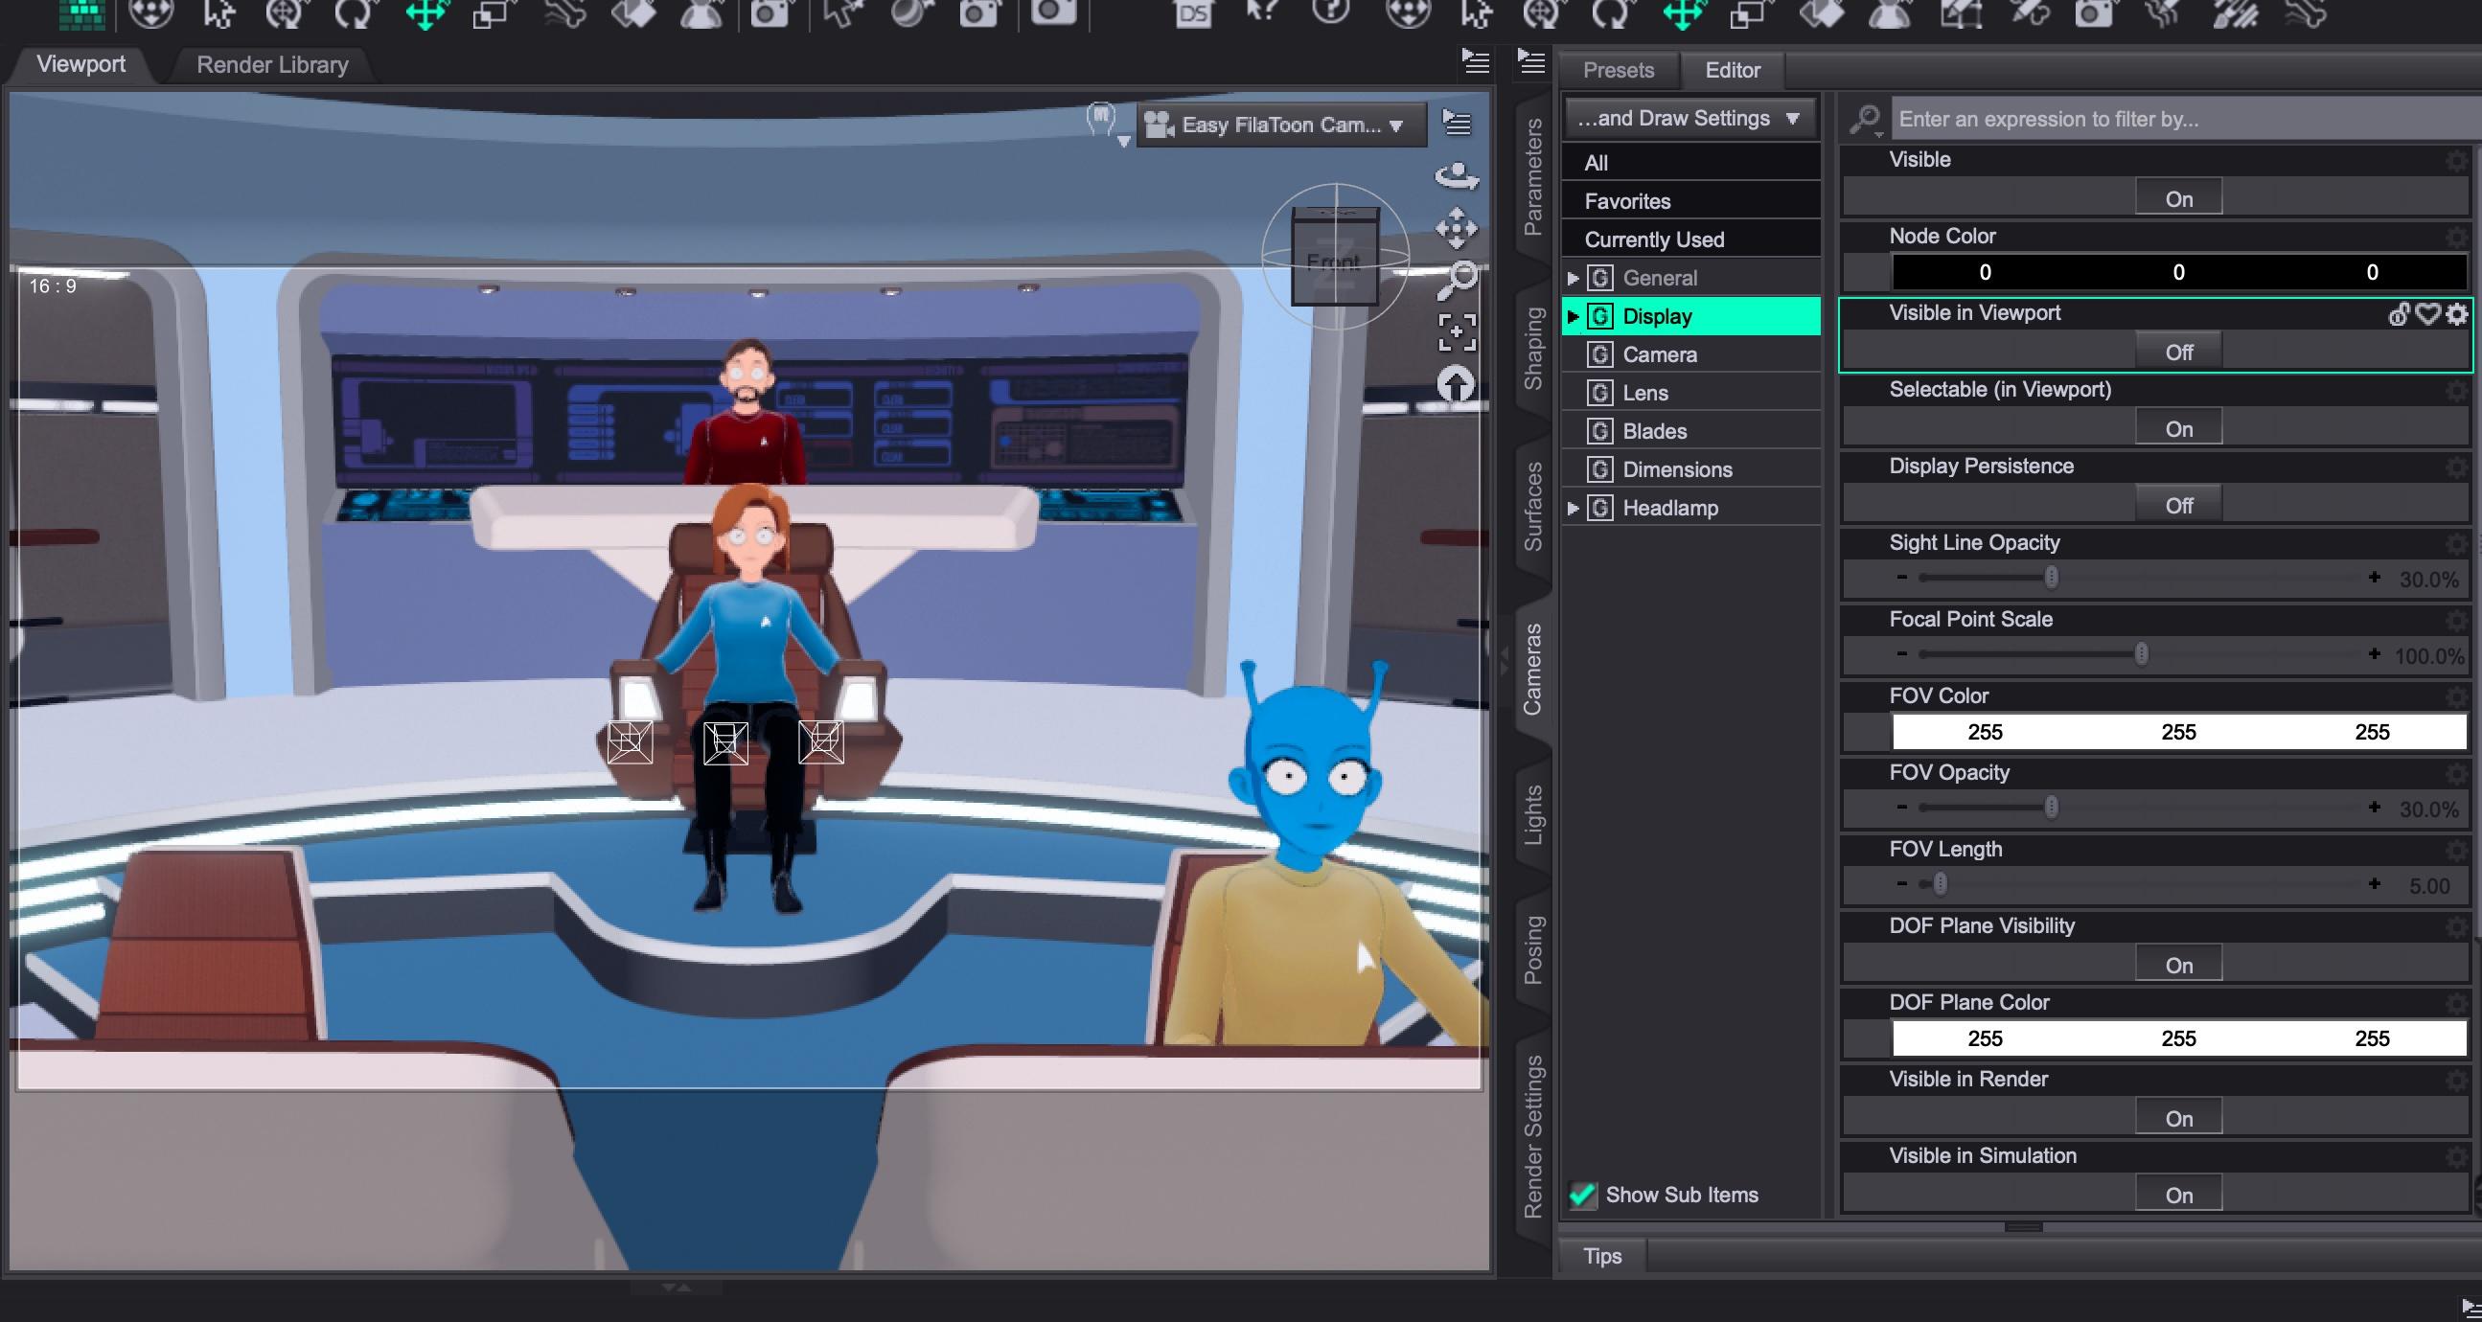The height and width of the screenshot is (1322, 2482).
Task: Open the Easy FilaToon Camera dropdown
Action: point(1279,125)
